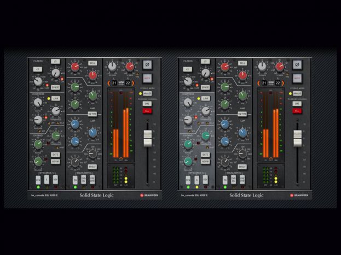Click EQ TYPE button on left console
This screenshot has width=341, height=255.
tap(93, 114)
